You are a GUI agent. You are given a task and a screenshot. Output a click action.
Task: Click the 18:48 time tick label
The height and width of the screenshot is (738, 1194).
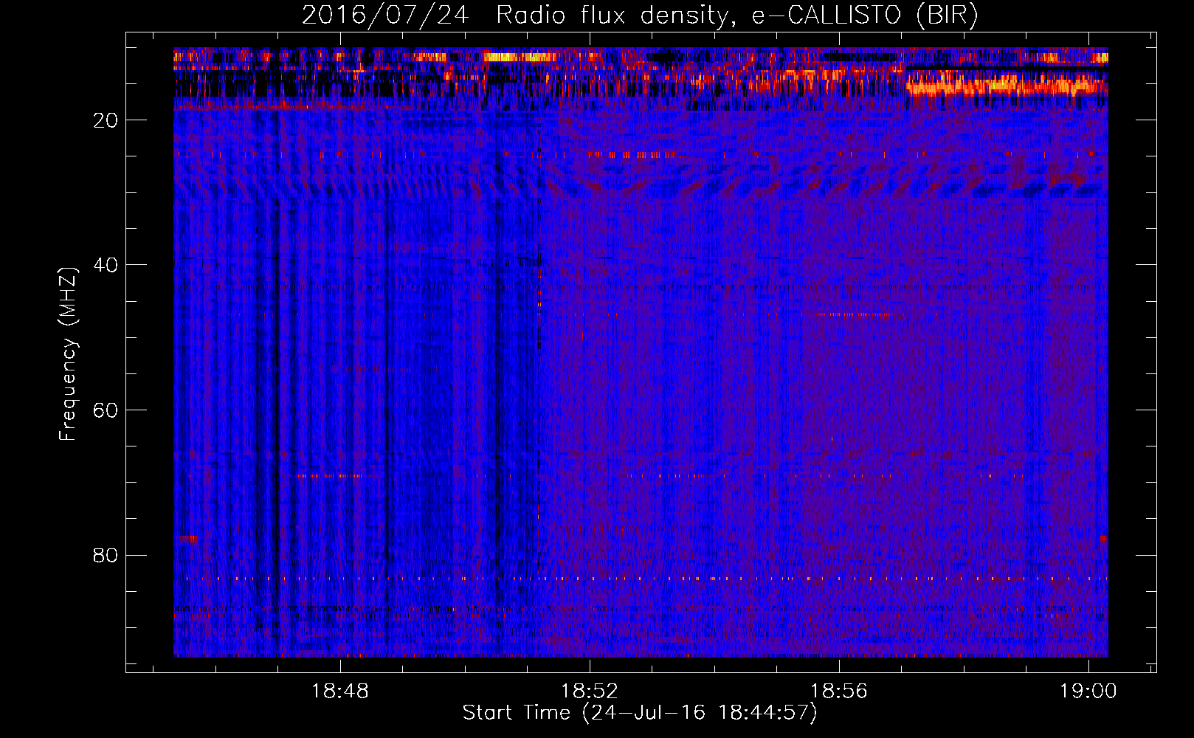pos(340,692)
